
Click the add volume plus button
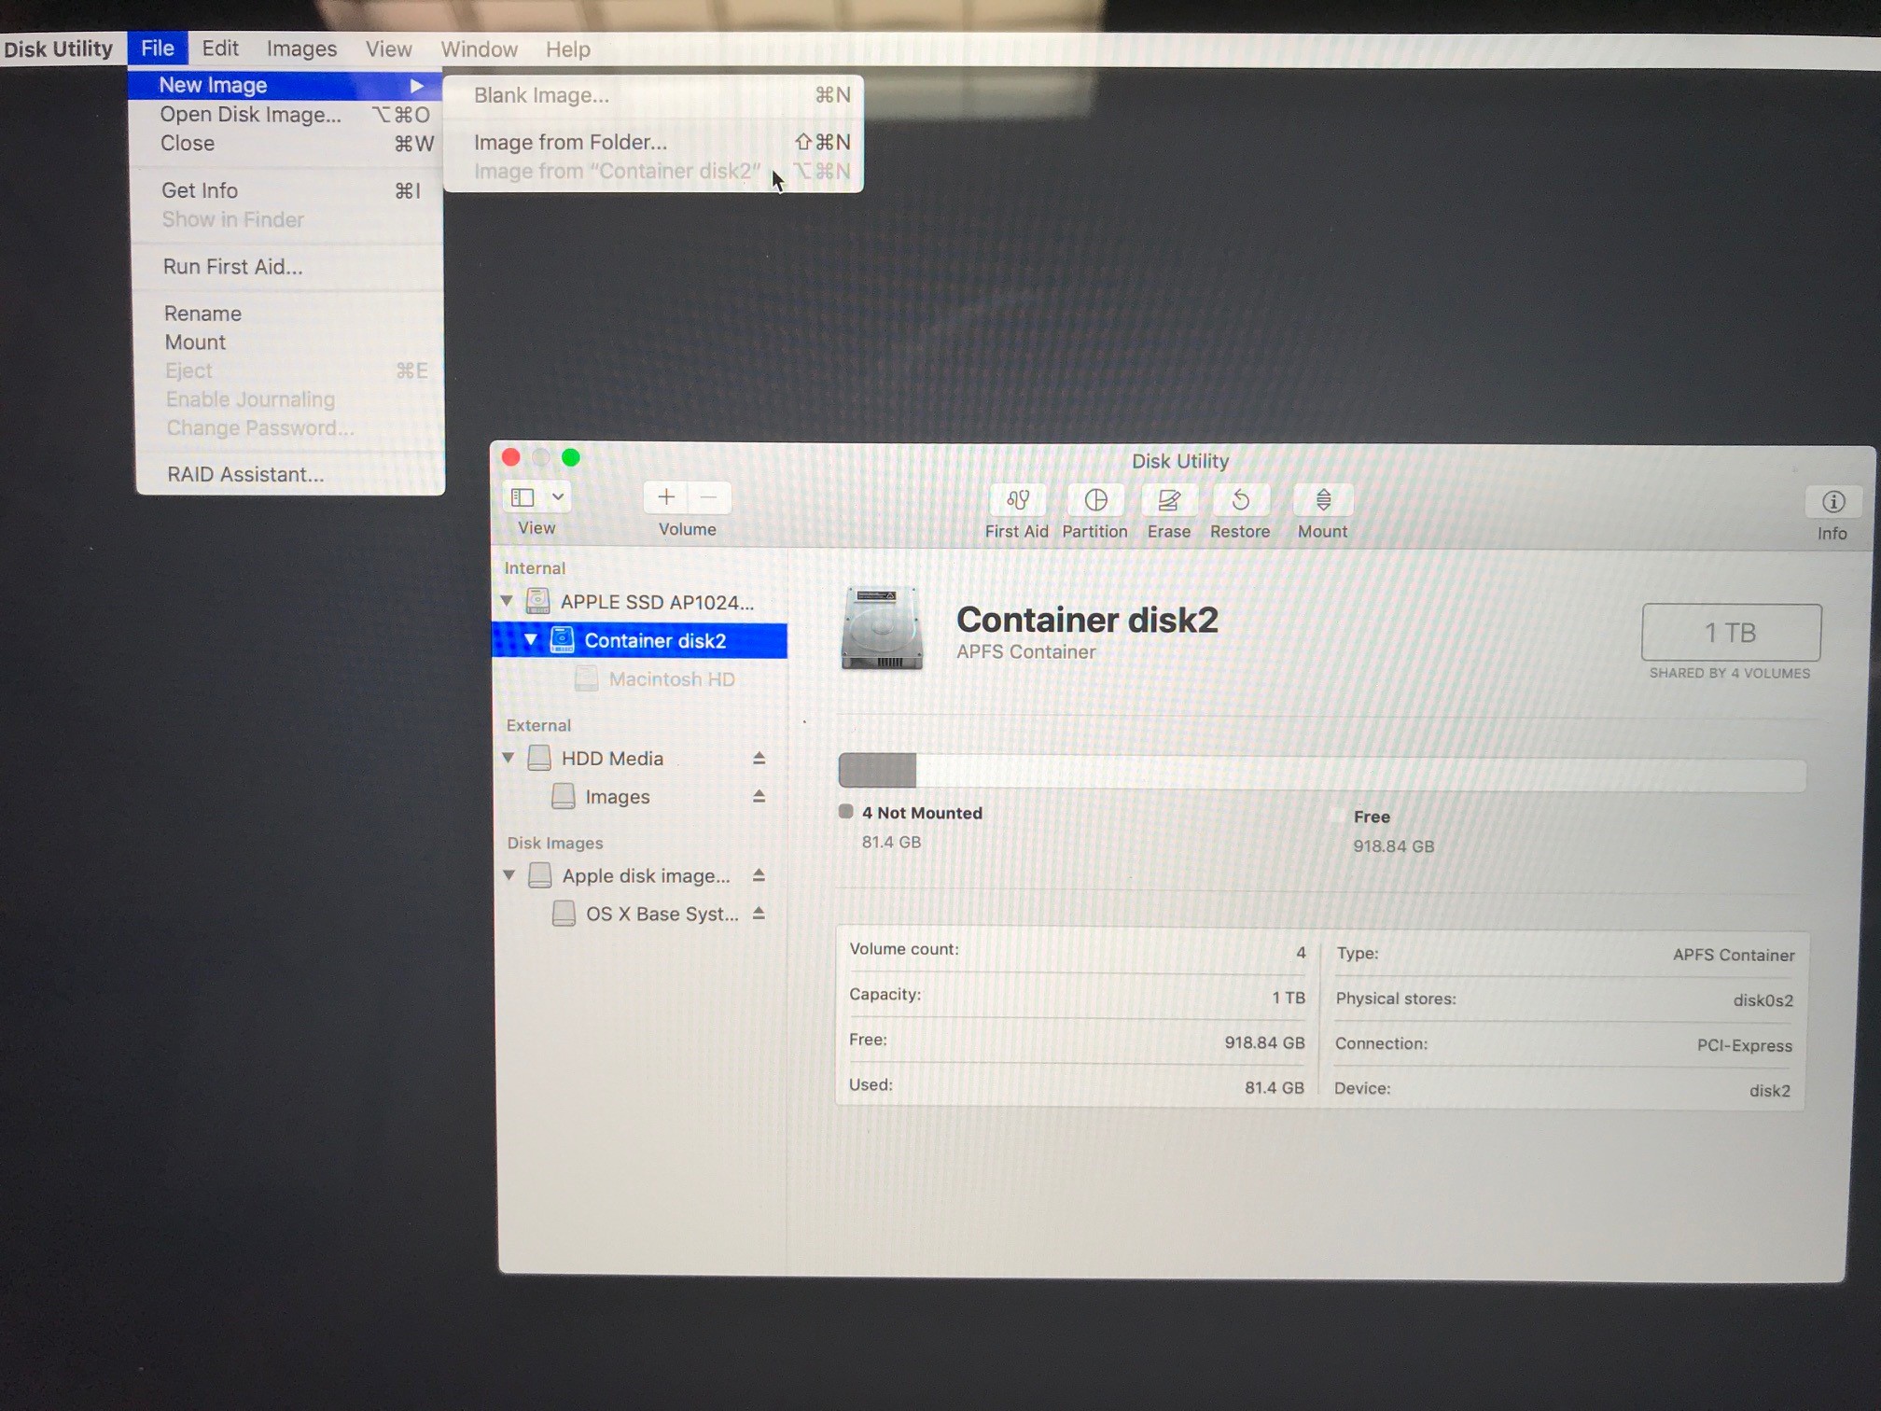pos(665,497)
